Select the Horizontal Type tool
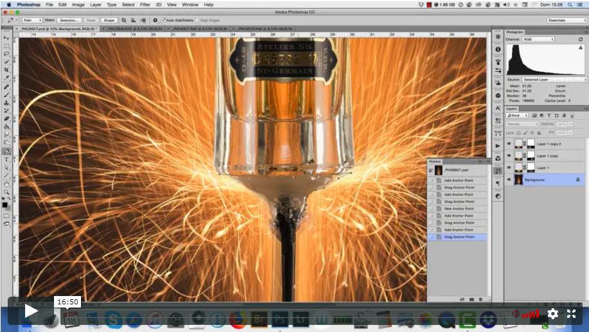Viewport: 589px width, 332px height. click(x=6, y=160)
